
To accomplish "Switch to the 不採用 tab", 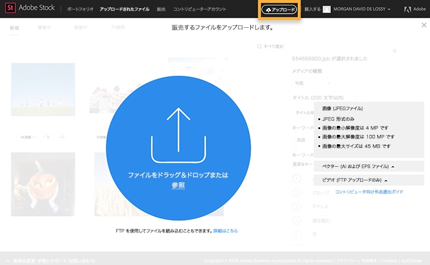I will pos(118,27).
